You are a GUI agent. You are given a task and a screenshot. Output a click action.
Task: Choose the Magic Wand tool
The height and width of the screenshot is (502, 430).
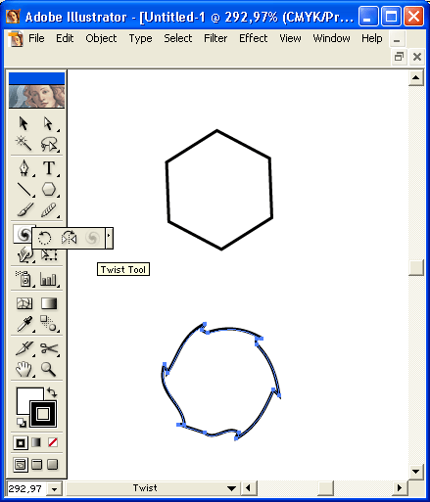click(24, 143)
